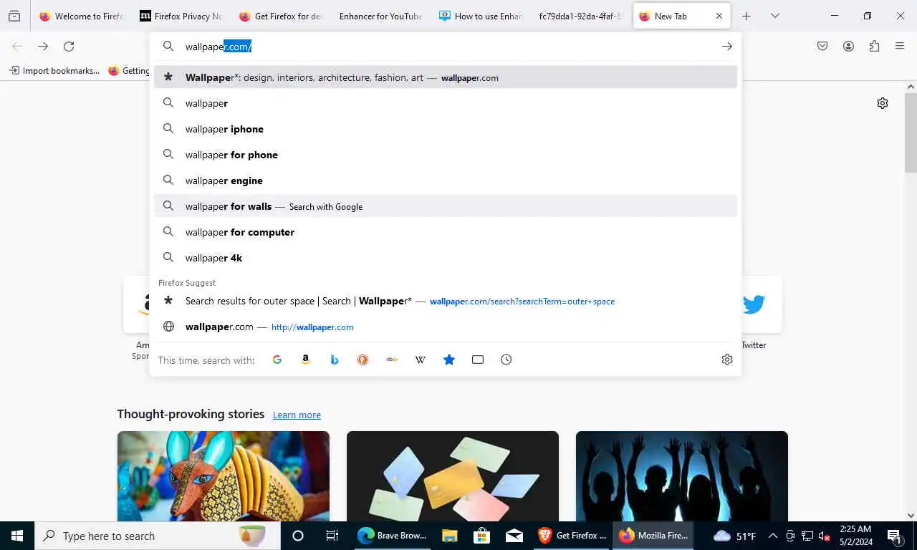This screenshot has height=550, width=917.
Task: Choose wallpaper for walls suggestion
Action: tap(446, 206)
